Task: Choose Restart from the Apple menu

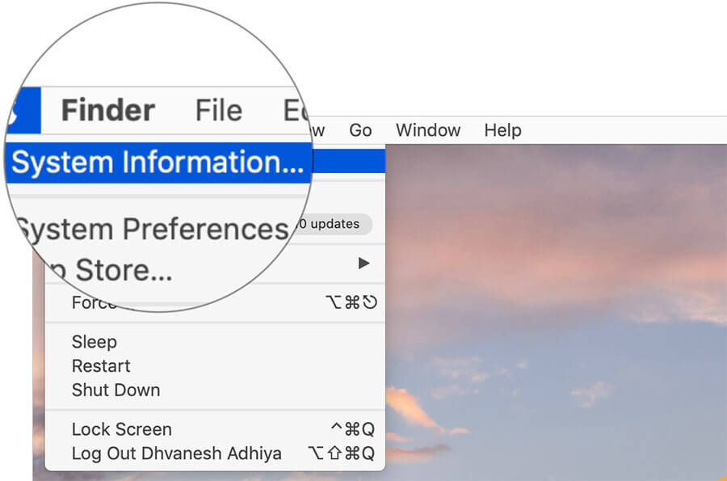Action: coord(101,366)
